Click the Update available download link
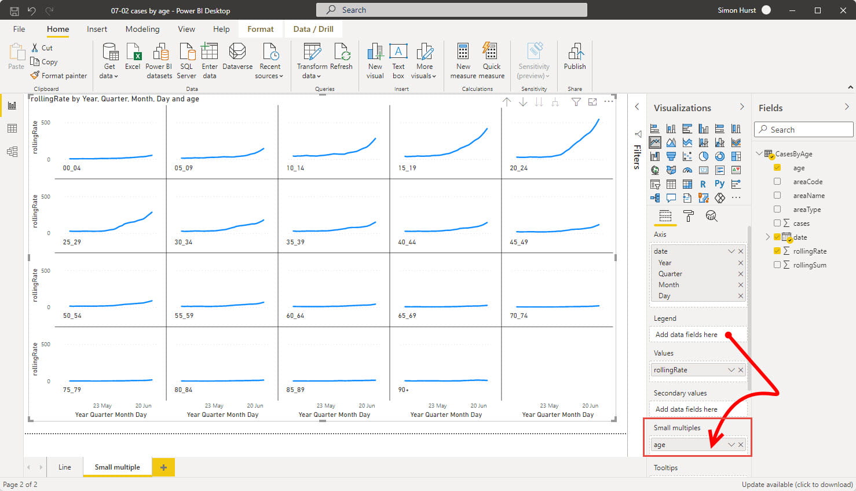Viewport: 856px width, 491px height. [797, 485]
